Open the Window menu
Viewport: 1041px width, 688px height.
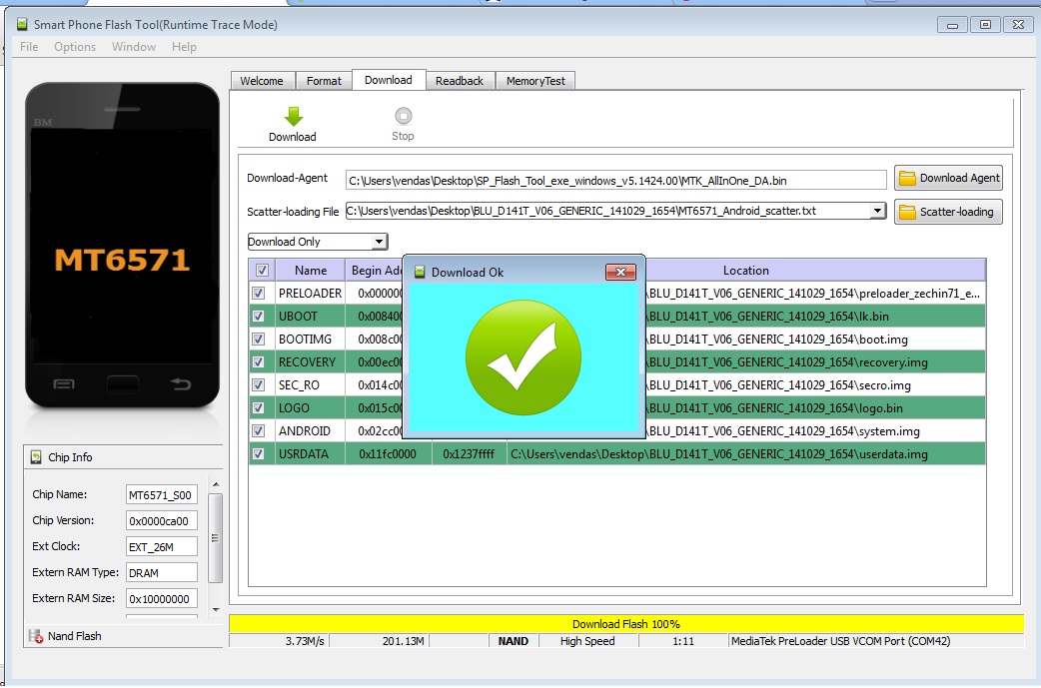click(x=134, y=47)
